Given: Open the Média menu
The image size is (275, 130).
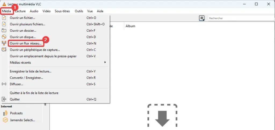Looking at the screenshot, I should pyautogui.click(x=6, y=11).
